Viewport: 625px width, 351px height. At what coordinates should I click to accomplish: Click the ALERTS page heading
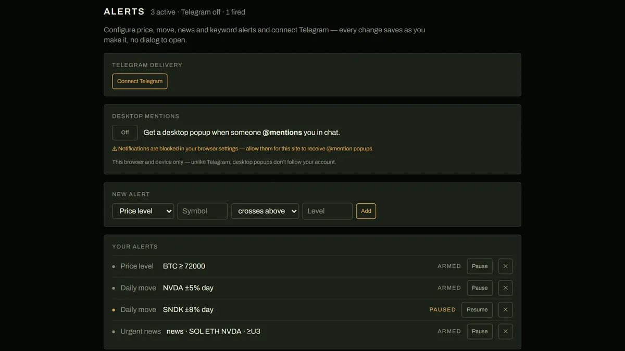point(124,11)
